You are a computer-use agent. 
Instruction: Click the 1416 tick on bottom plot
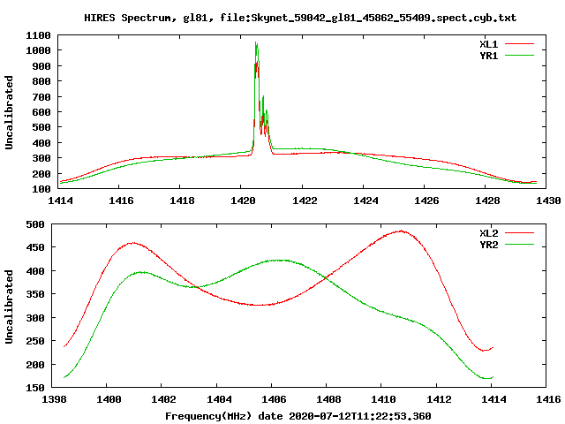click(x=548, y=399)
